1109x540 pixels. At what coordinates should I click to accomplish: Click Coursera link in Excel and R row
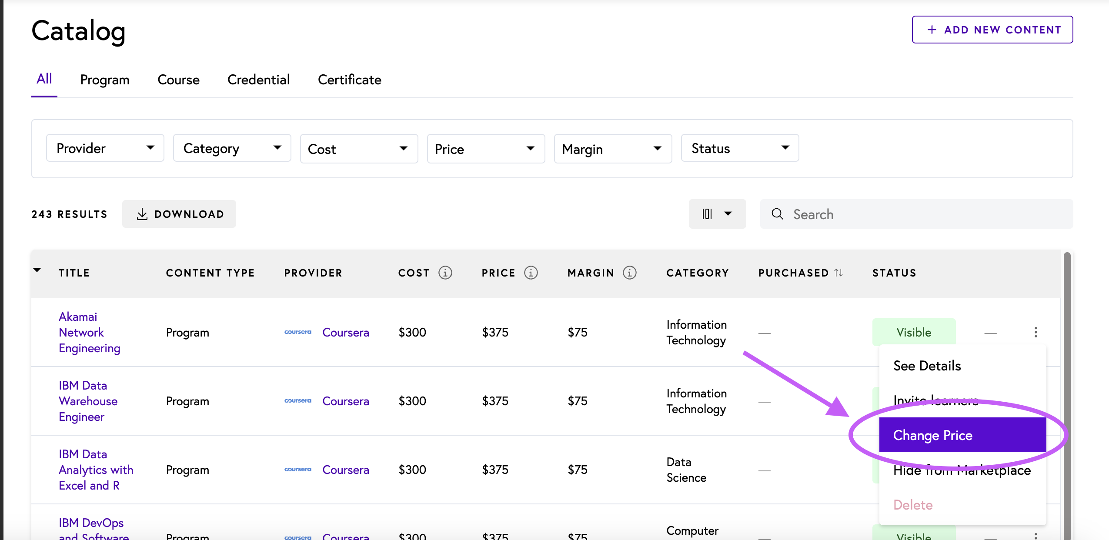point(346,470)
